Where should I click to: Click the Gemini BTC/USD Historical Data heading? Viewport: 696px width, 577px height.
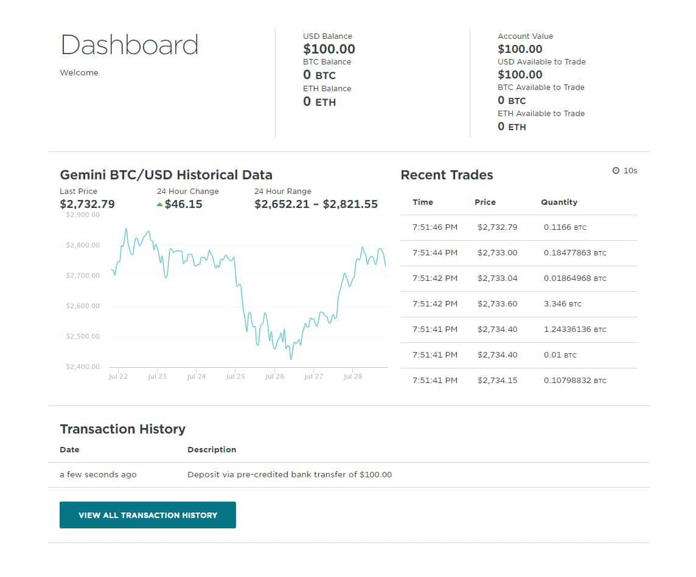point(166,174)
